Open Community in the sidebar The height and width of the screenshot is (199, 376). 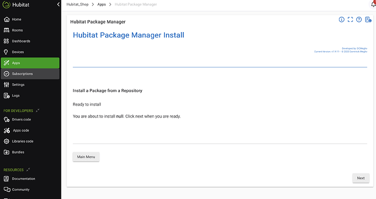click(x=30, y=190)
